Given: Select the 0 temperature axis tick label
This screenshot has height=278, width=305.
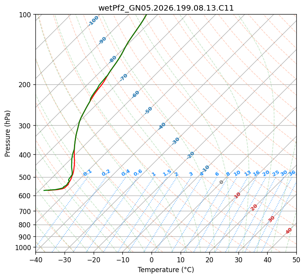Looking at the screenshot, I should tap(152, 260).
